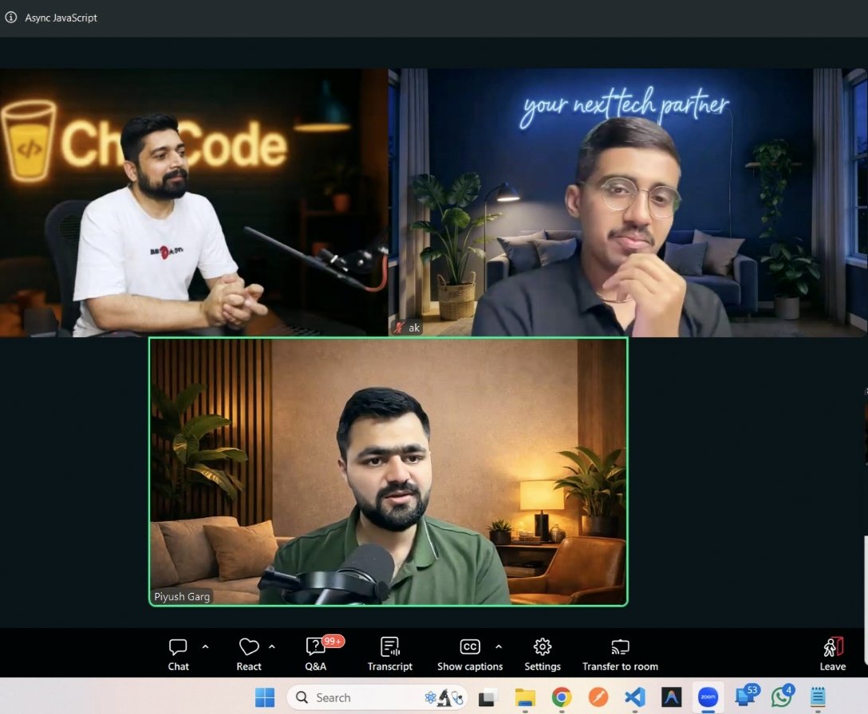Click the Piyush Garg name label
This screenshot has height=714, width=868.
click(182, 597)
